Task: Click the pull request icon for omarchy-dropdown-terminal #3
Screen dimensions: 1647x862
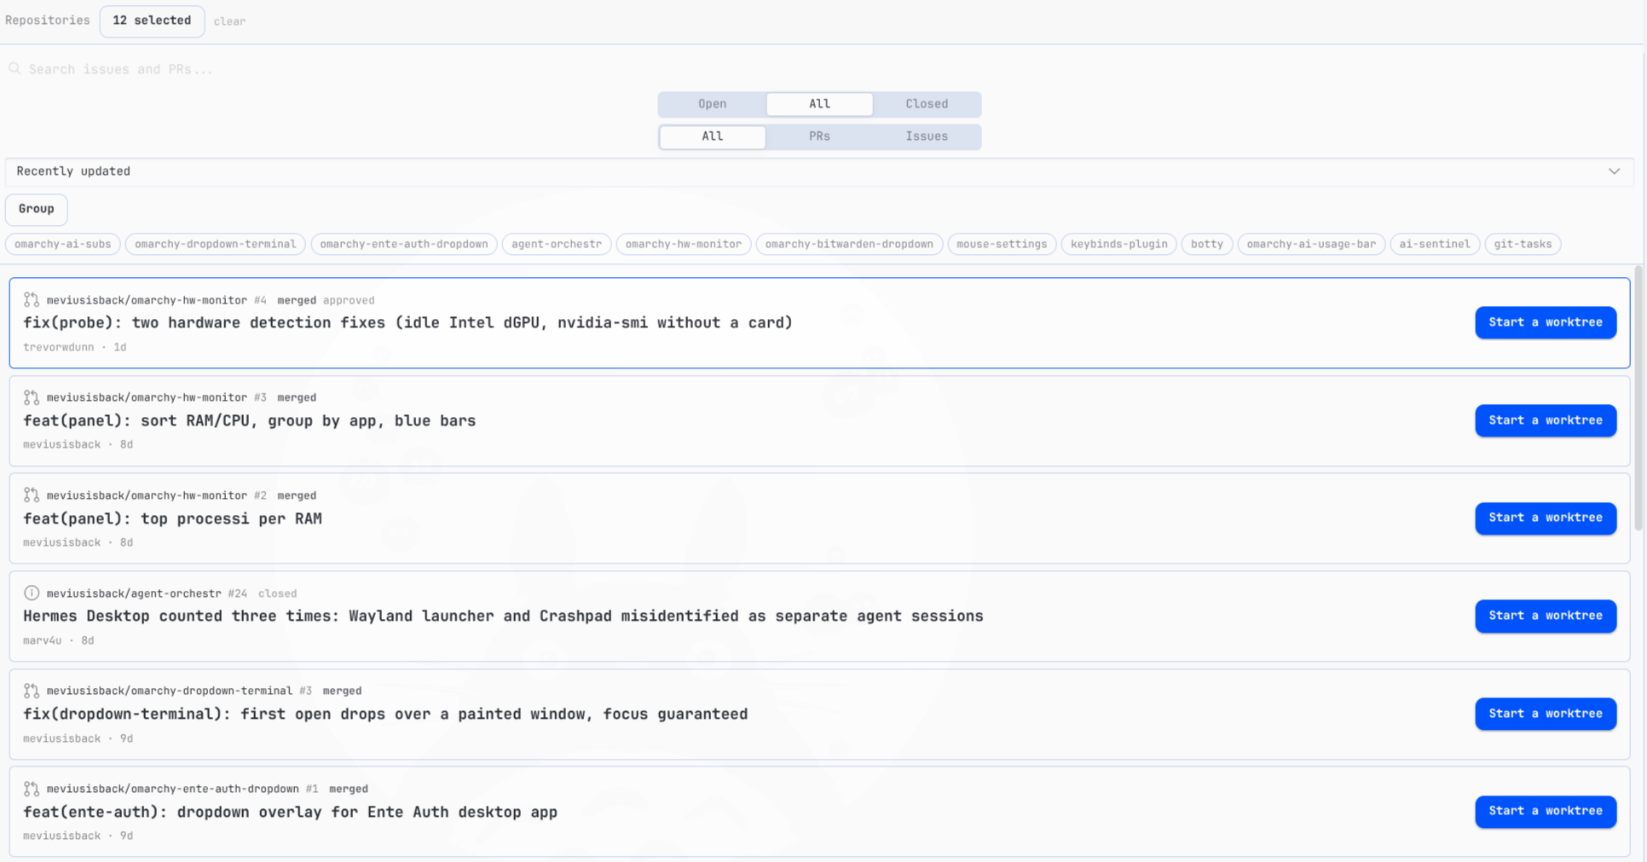Action: (32, 691)
